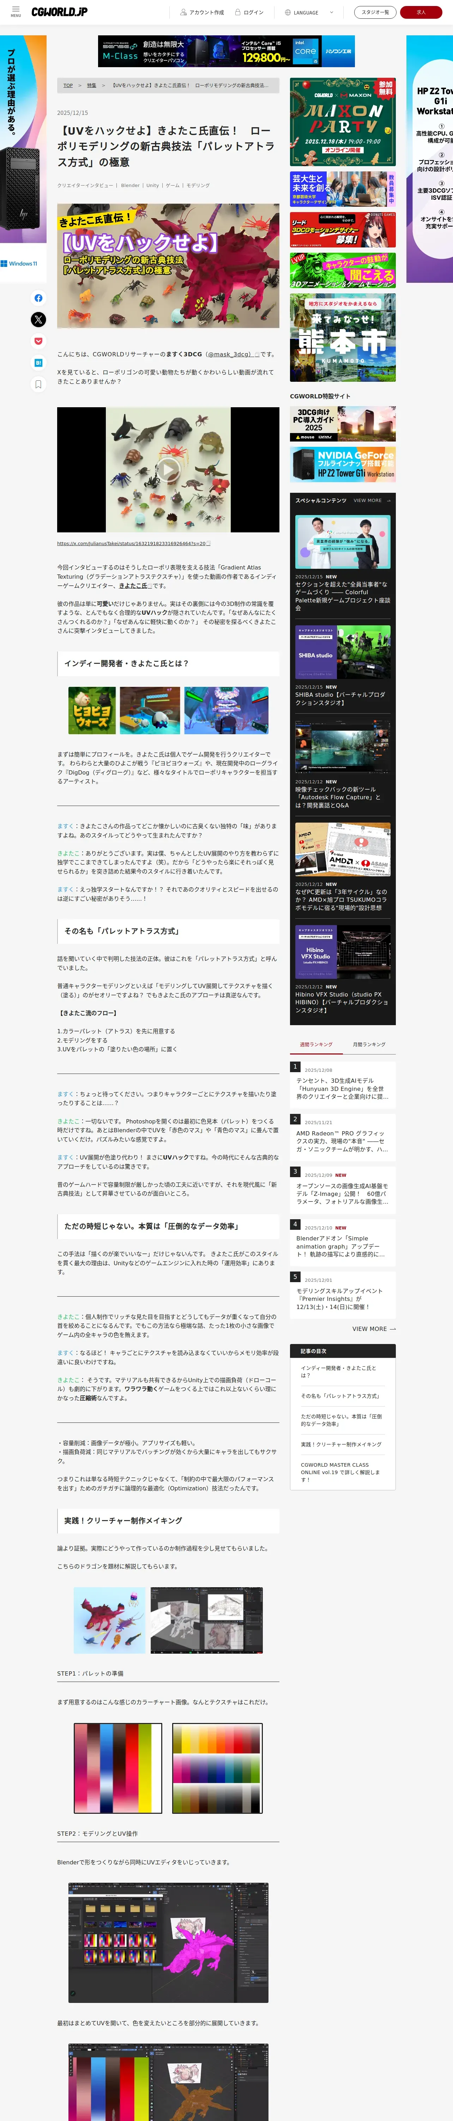
Task: Share via Hatena bookmark icon
Action: click(39, 362)
